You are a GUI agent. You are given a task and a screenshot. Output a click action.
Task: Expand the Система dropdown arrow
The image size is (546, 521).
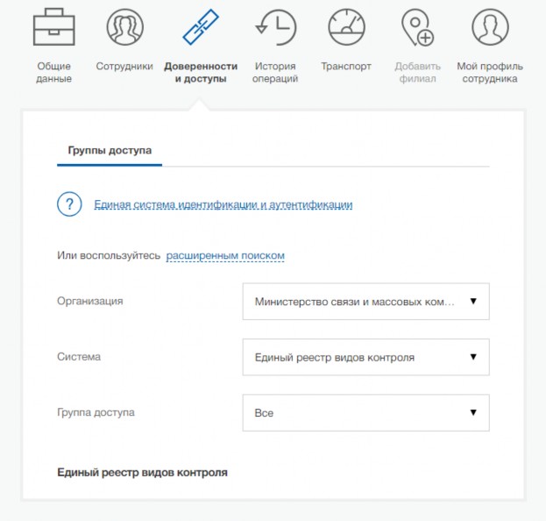click(473, 356)
